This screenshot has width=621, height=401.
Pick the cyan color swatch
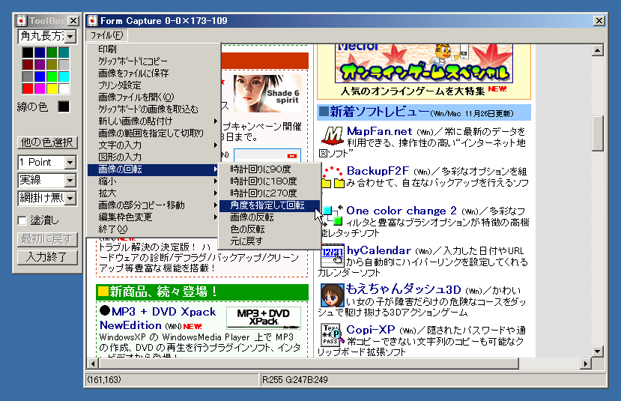pos(64,76)
